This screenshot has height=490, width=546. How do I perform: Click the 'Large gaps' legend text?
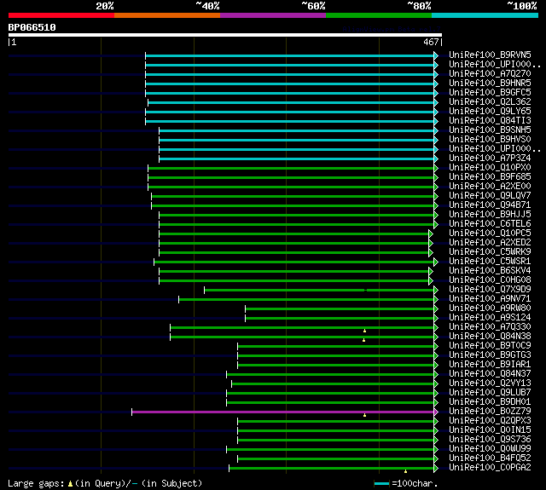click(x=36, y=483)
